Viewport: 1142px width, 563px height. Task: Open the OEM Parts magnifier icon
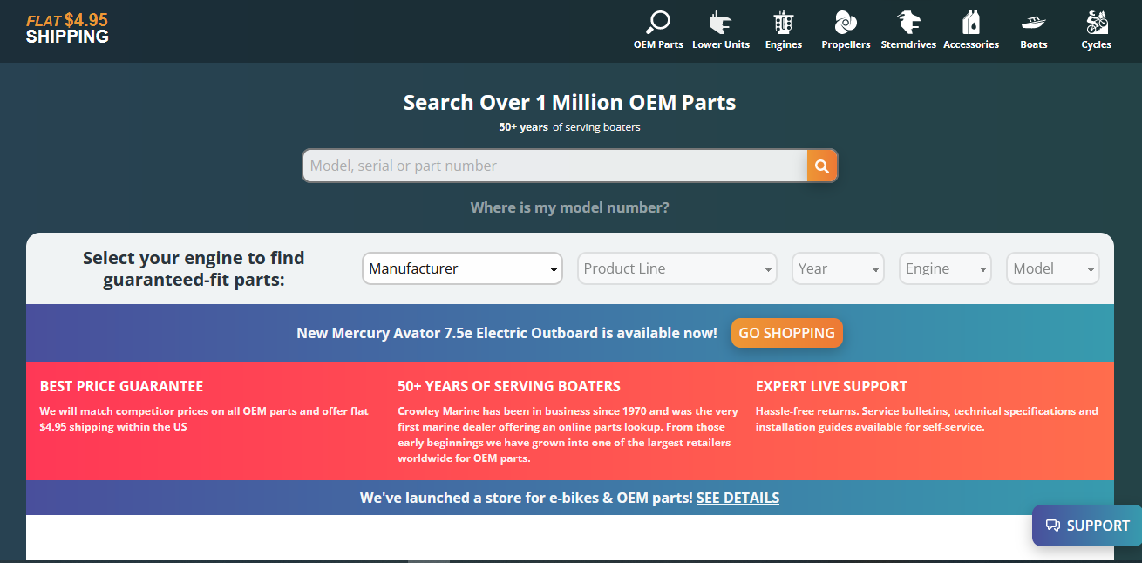[658, 22]
